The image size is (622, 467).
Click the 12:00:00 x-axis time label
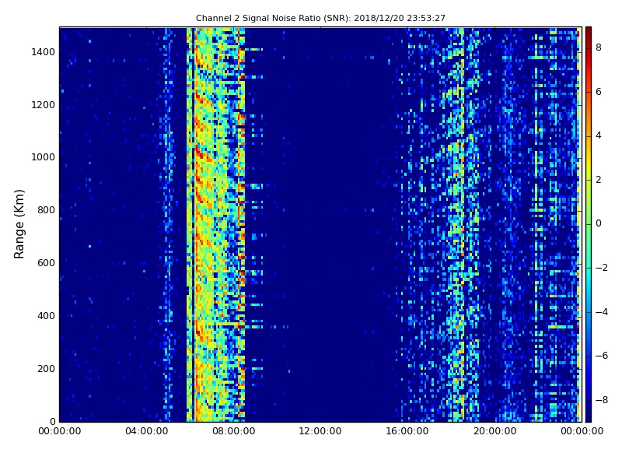pos(320,431)
